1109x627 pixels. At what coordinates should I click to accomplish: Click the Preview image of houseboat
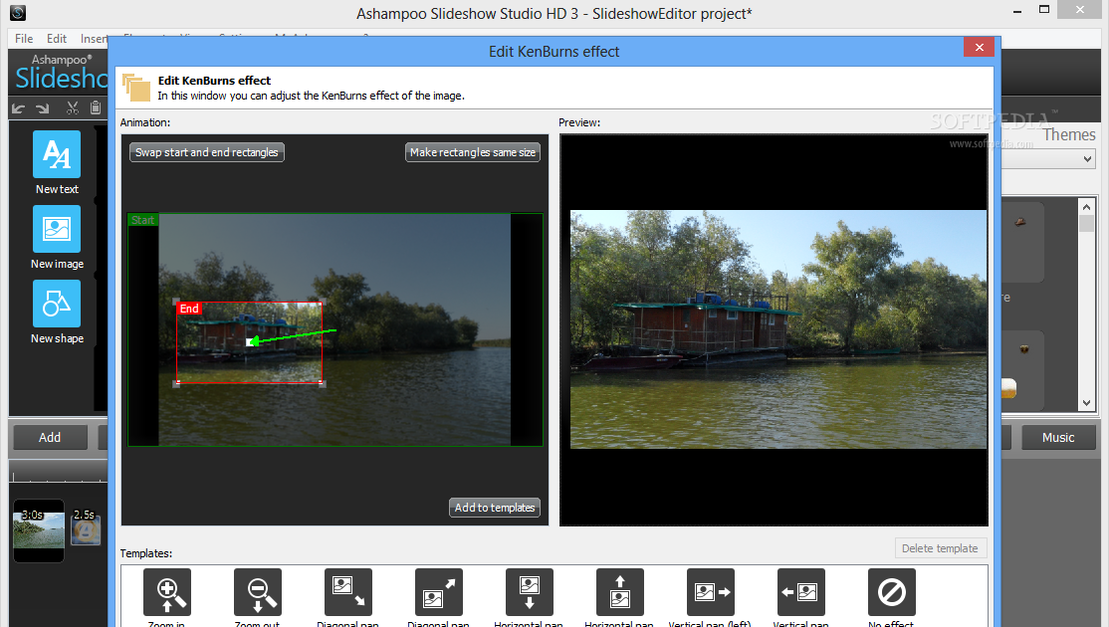[778, 329]
